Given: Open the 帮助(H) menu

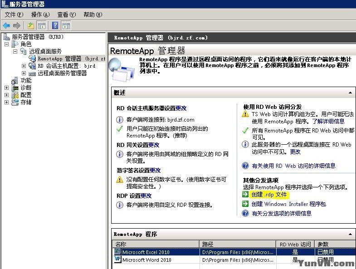Looking at the screenshot, I should [x=93, y=15].
